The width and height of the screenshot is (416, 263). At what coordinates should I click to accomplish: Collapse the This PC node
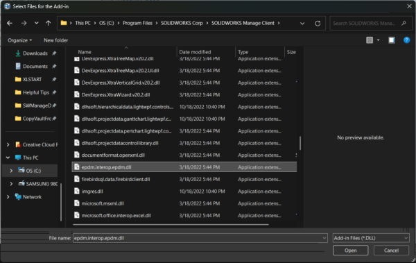point(8,158)
